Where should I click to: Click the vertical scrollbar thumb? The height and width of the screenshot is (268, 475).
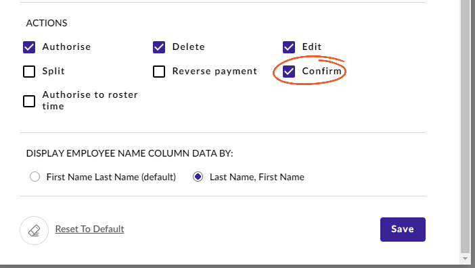(x=466, y=126)
